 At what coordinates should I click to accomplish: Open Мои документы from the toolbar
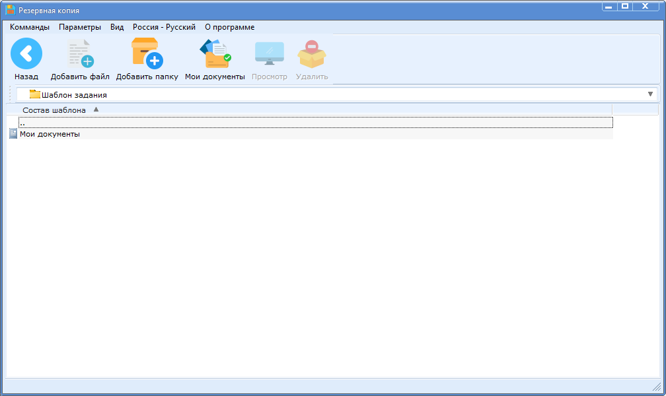[215, 54]
